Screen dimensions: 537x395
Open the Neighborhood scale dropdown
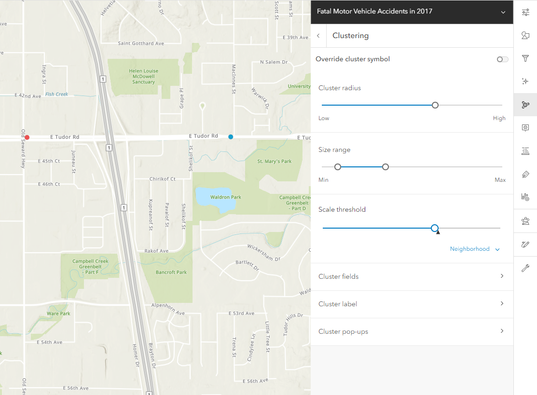[475, 249]
